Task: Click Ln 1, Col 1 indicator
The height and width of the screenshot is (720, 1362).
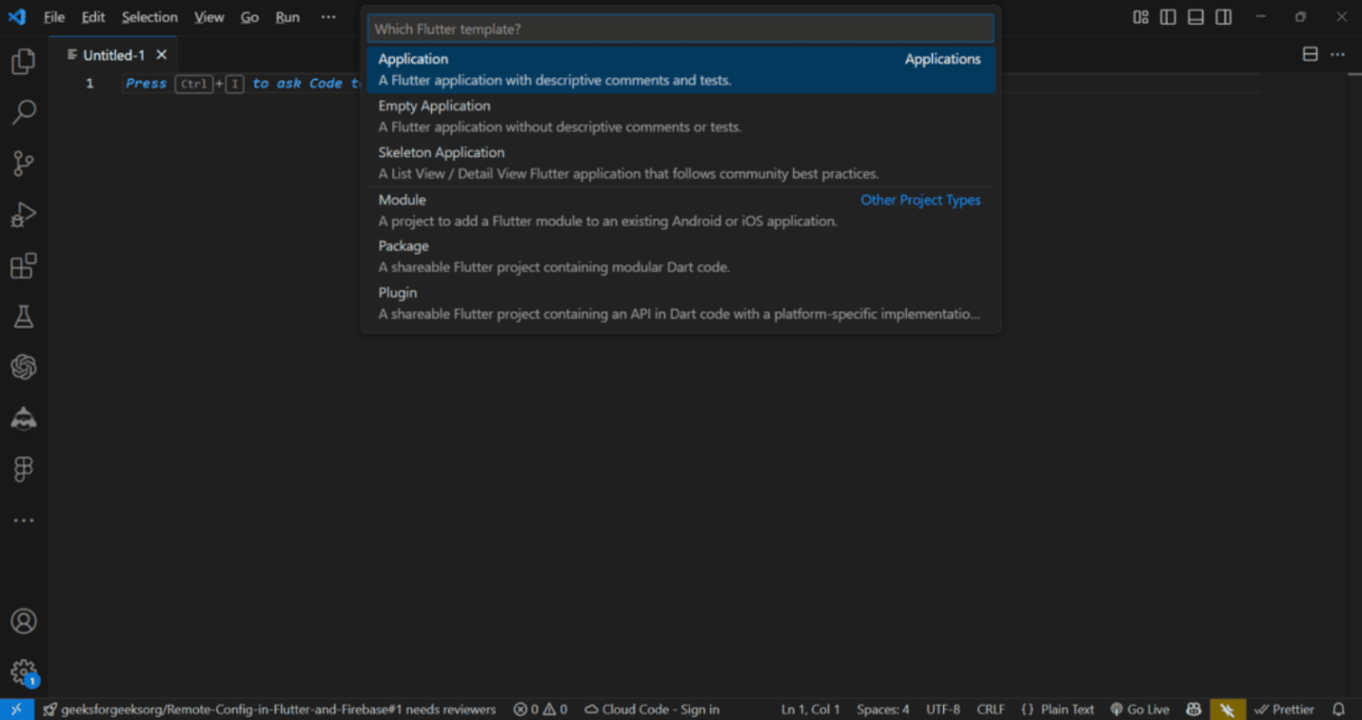Action: pos(810,710)
